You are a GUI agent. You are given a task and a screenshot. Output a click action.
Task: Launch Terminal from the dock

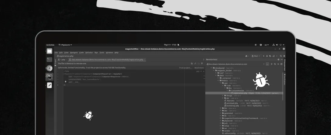49,60
